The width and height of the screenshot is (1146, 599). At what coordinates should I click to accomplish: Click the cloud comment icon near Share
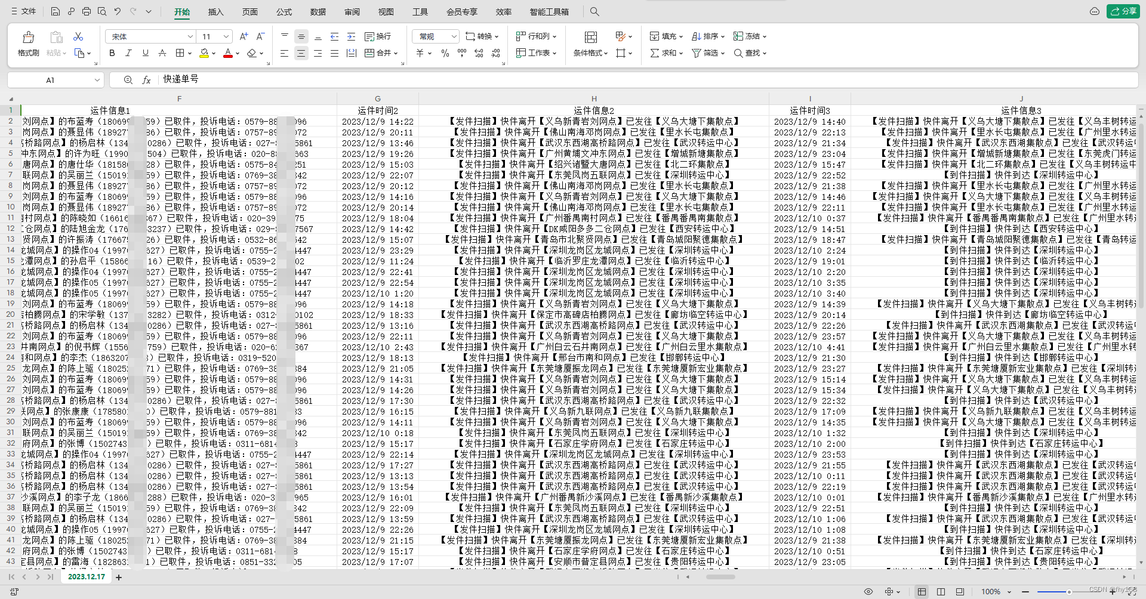(1094, 11)
